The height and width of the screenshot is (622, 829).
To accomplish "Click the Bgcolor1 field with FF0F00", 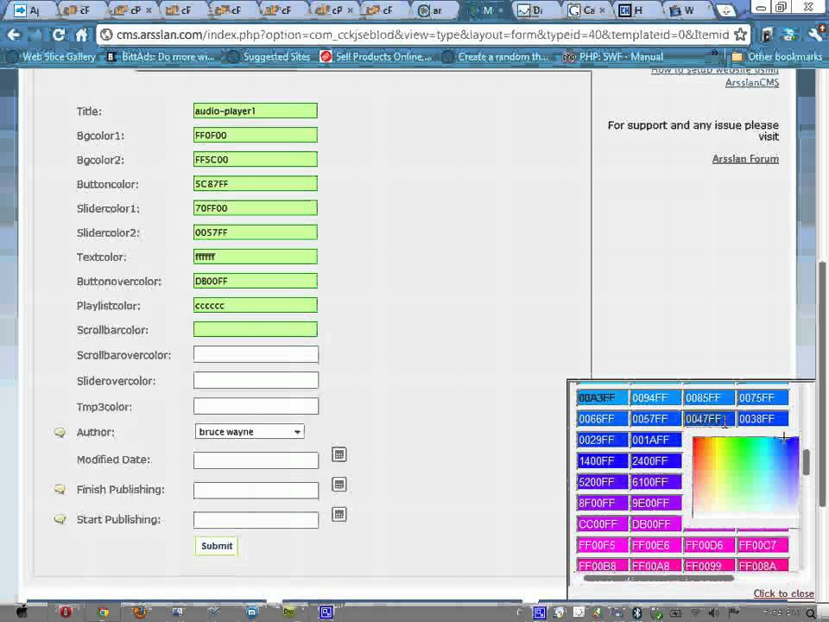I will tap(256, 135).
